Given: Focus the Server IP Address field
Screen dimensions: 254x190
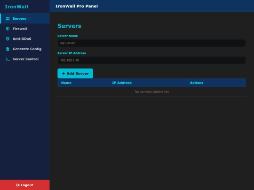Looking at the screenshot, I should coord(151,60).
